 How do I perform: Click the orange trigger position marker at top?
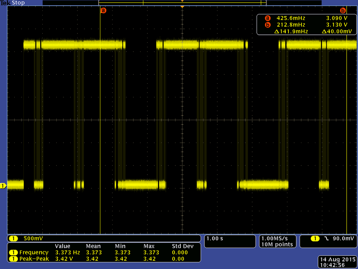(x=182, y=7)
